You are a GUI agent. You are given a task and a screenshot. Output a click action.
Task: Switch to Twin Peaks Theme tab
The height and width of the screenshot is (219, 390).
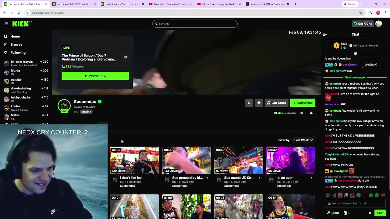coord(170,4)
